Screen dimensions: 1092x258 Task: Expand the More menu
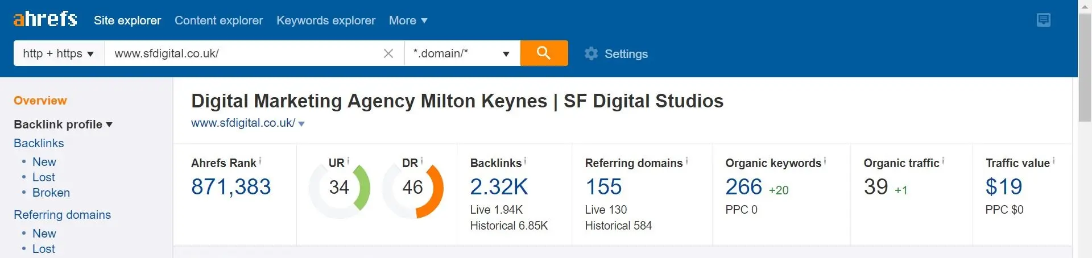pyautogui.click(x=408, y=20)
